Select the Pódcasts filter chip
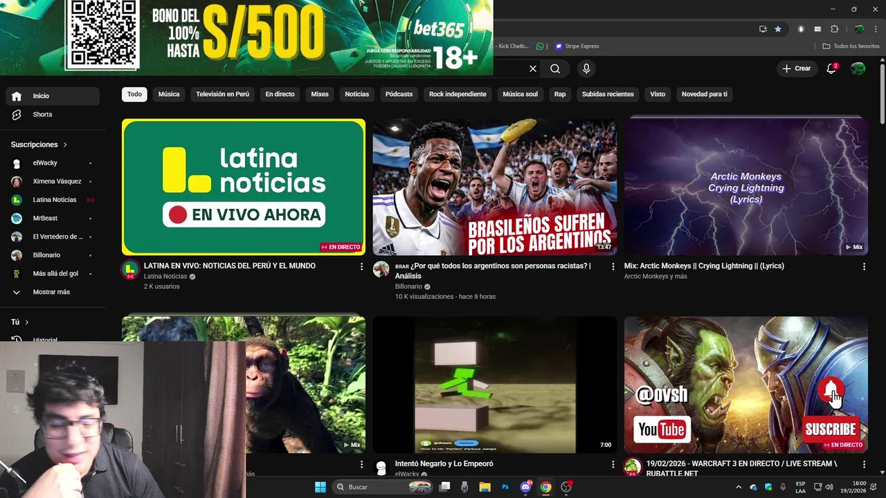Viewport: 886px width, 498px height. [399, 94]
